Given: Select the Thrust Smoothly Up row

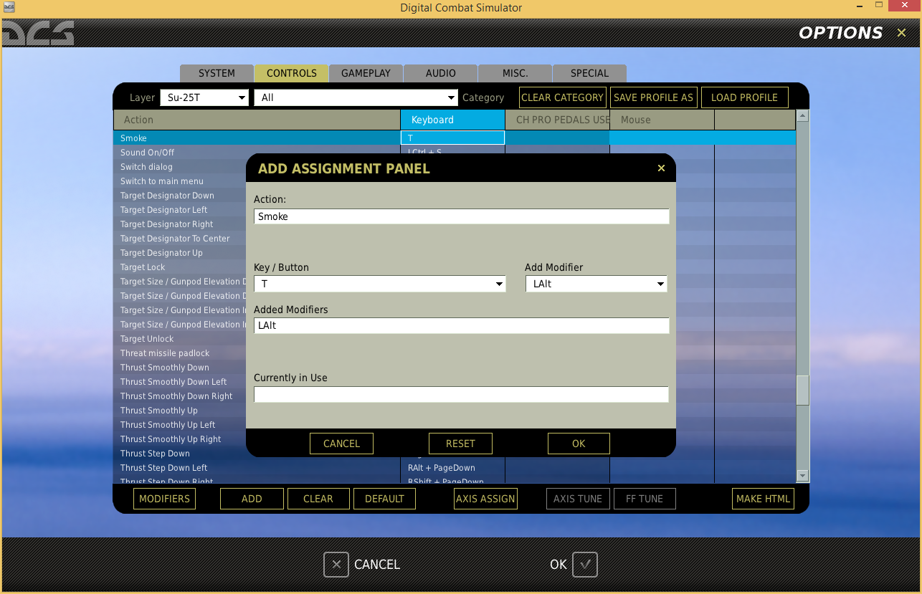Looking at the screenshot, I should (x=179, y=411).
